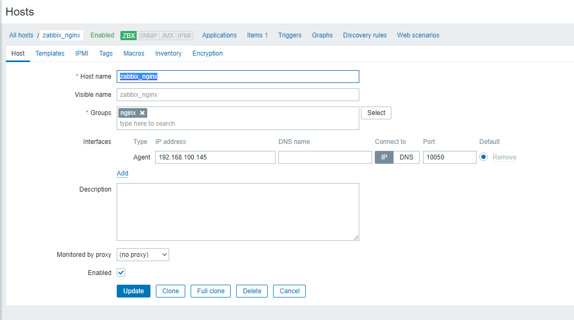Click the Agent type label
Viewport: 574px width, 320px height.
tap(142, 157)
